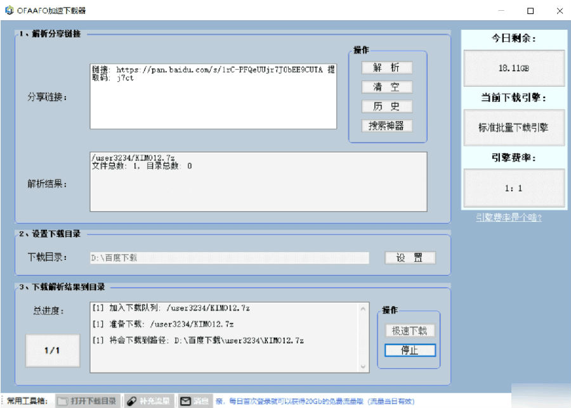
Task: Start 极速下载 fast download
Action: coord(410,331)
